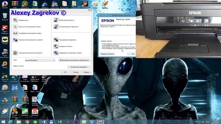Select the SASPlanet desktop shortcut

click(x=45, y=4)
